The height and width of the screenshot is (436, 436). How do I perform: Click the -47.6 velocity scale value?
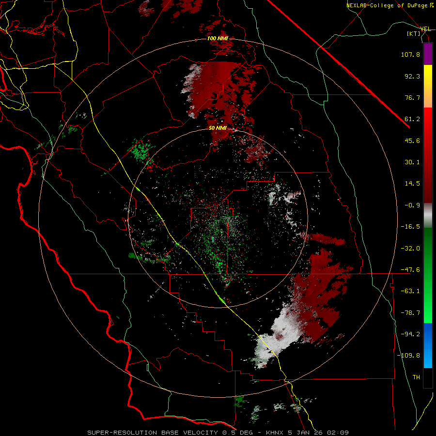point(410,270)
